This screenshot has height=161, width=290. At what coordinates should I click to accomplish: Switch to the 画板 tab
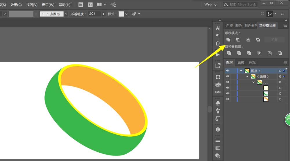click(x=241, y=63)
